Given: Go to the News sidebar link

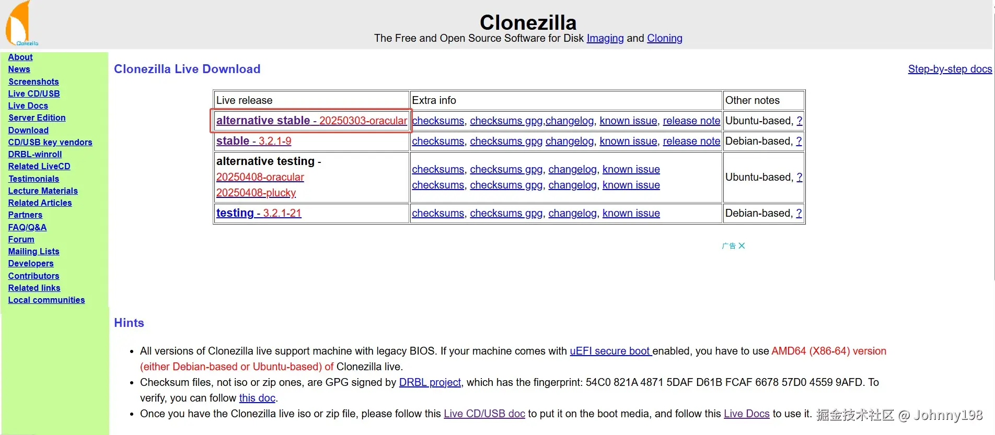Looking at the screenshot, I should [19, 69].
